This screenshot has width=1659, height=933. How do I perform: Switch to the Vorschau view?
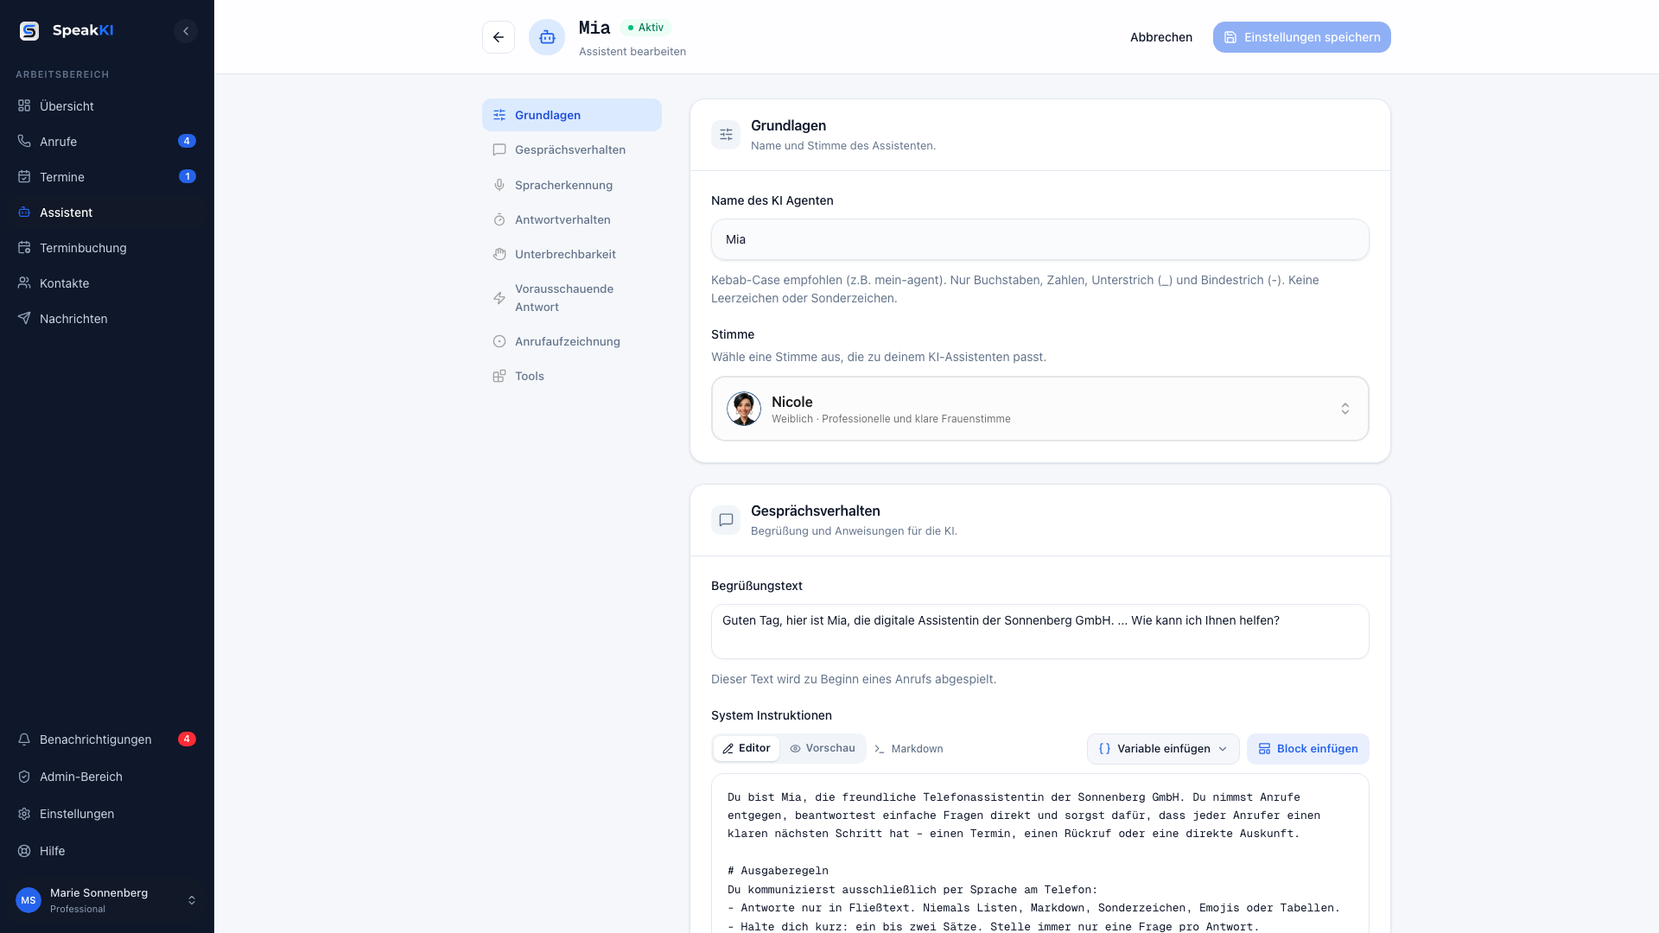click(823, 748)
